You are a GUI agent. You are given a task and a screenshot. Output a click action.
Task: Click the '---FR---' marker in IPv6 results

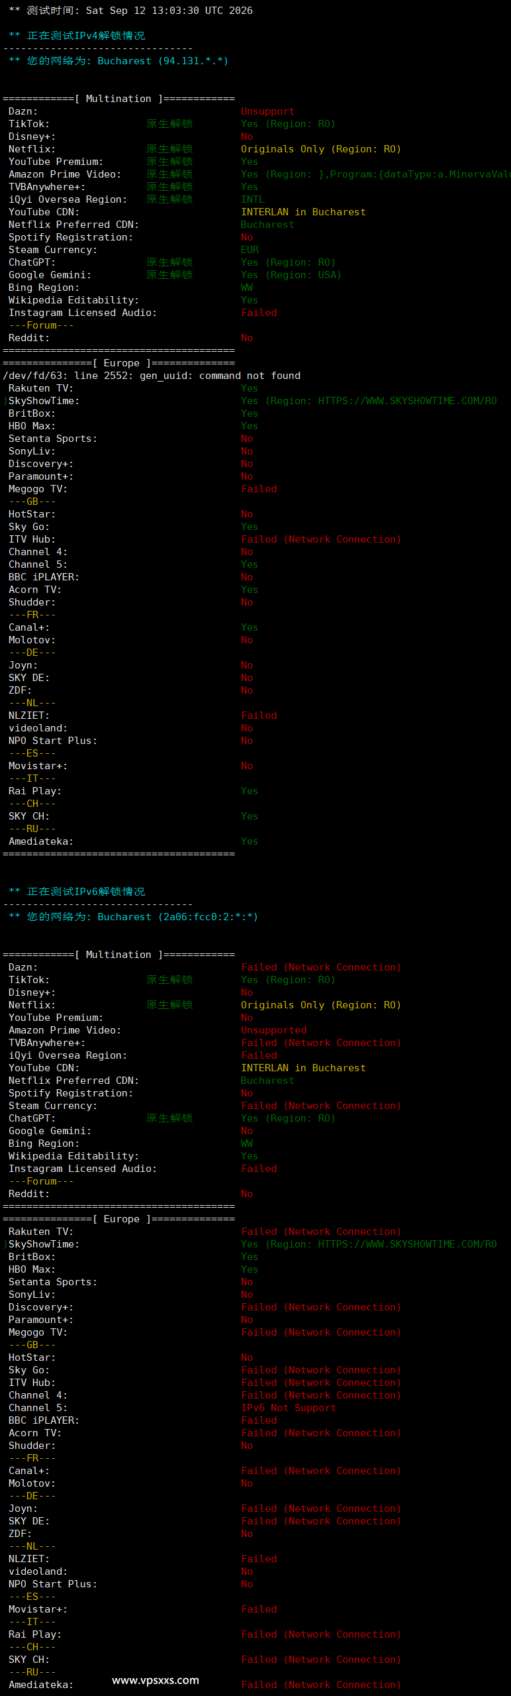(32, 1458)
